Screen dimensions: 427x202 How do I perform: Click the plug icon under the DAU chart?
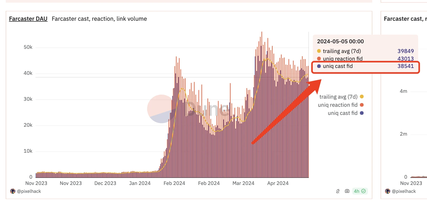[338, 191]
